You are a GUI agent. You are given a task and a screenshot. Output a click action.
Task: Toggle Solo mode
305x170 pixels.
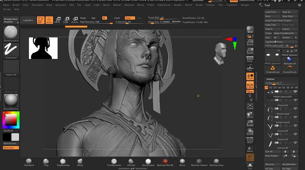tap(250, 166)
